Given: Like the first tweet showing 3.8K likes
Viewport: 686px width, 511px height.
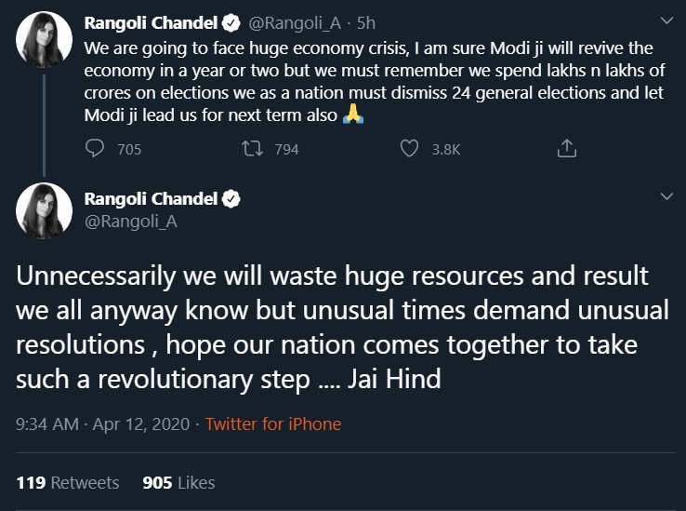Looking at the screenshot, I should (x=409, y=148).
